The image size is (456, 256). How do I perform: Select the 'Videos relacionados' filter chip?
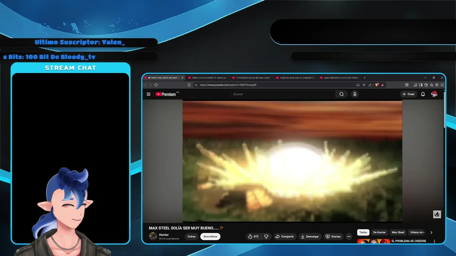[x=418, y=233]
